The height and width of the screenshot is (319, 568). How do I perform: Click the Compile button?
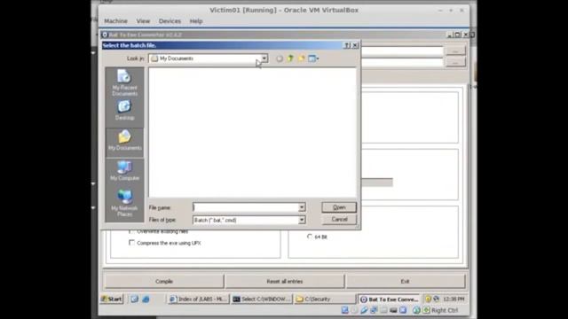(x=163, y=282)
